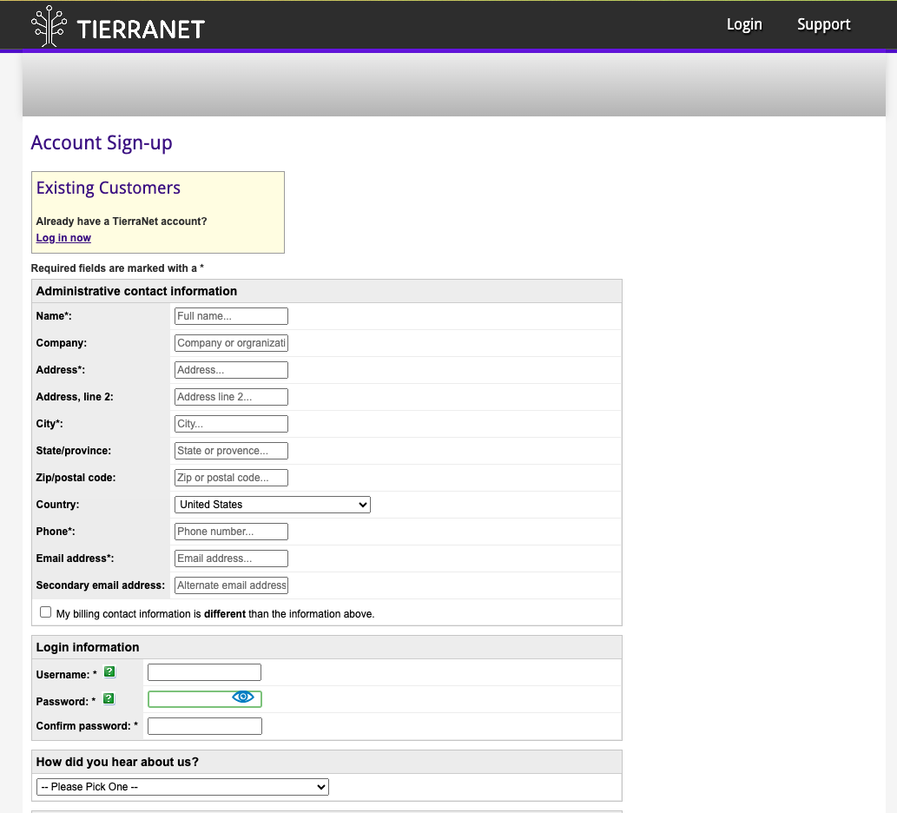This screenshot has width=897, height=813.
Task: Expand the 'Please Pick One' dropdown
Action: [182, 787]
